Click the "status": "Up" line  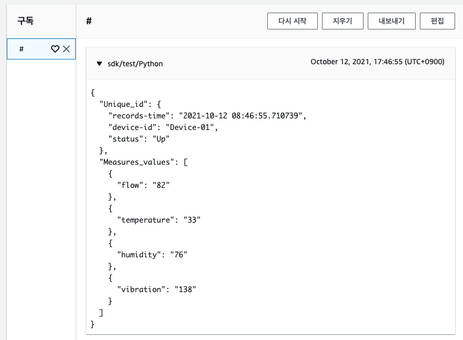pyautogui.click(x=139, y=139)
